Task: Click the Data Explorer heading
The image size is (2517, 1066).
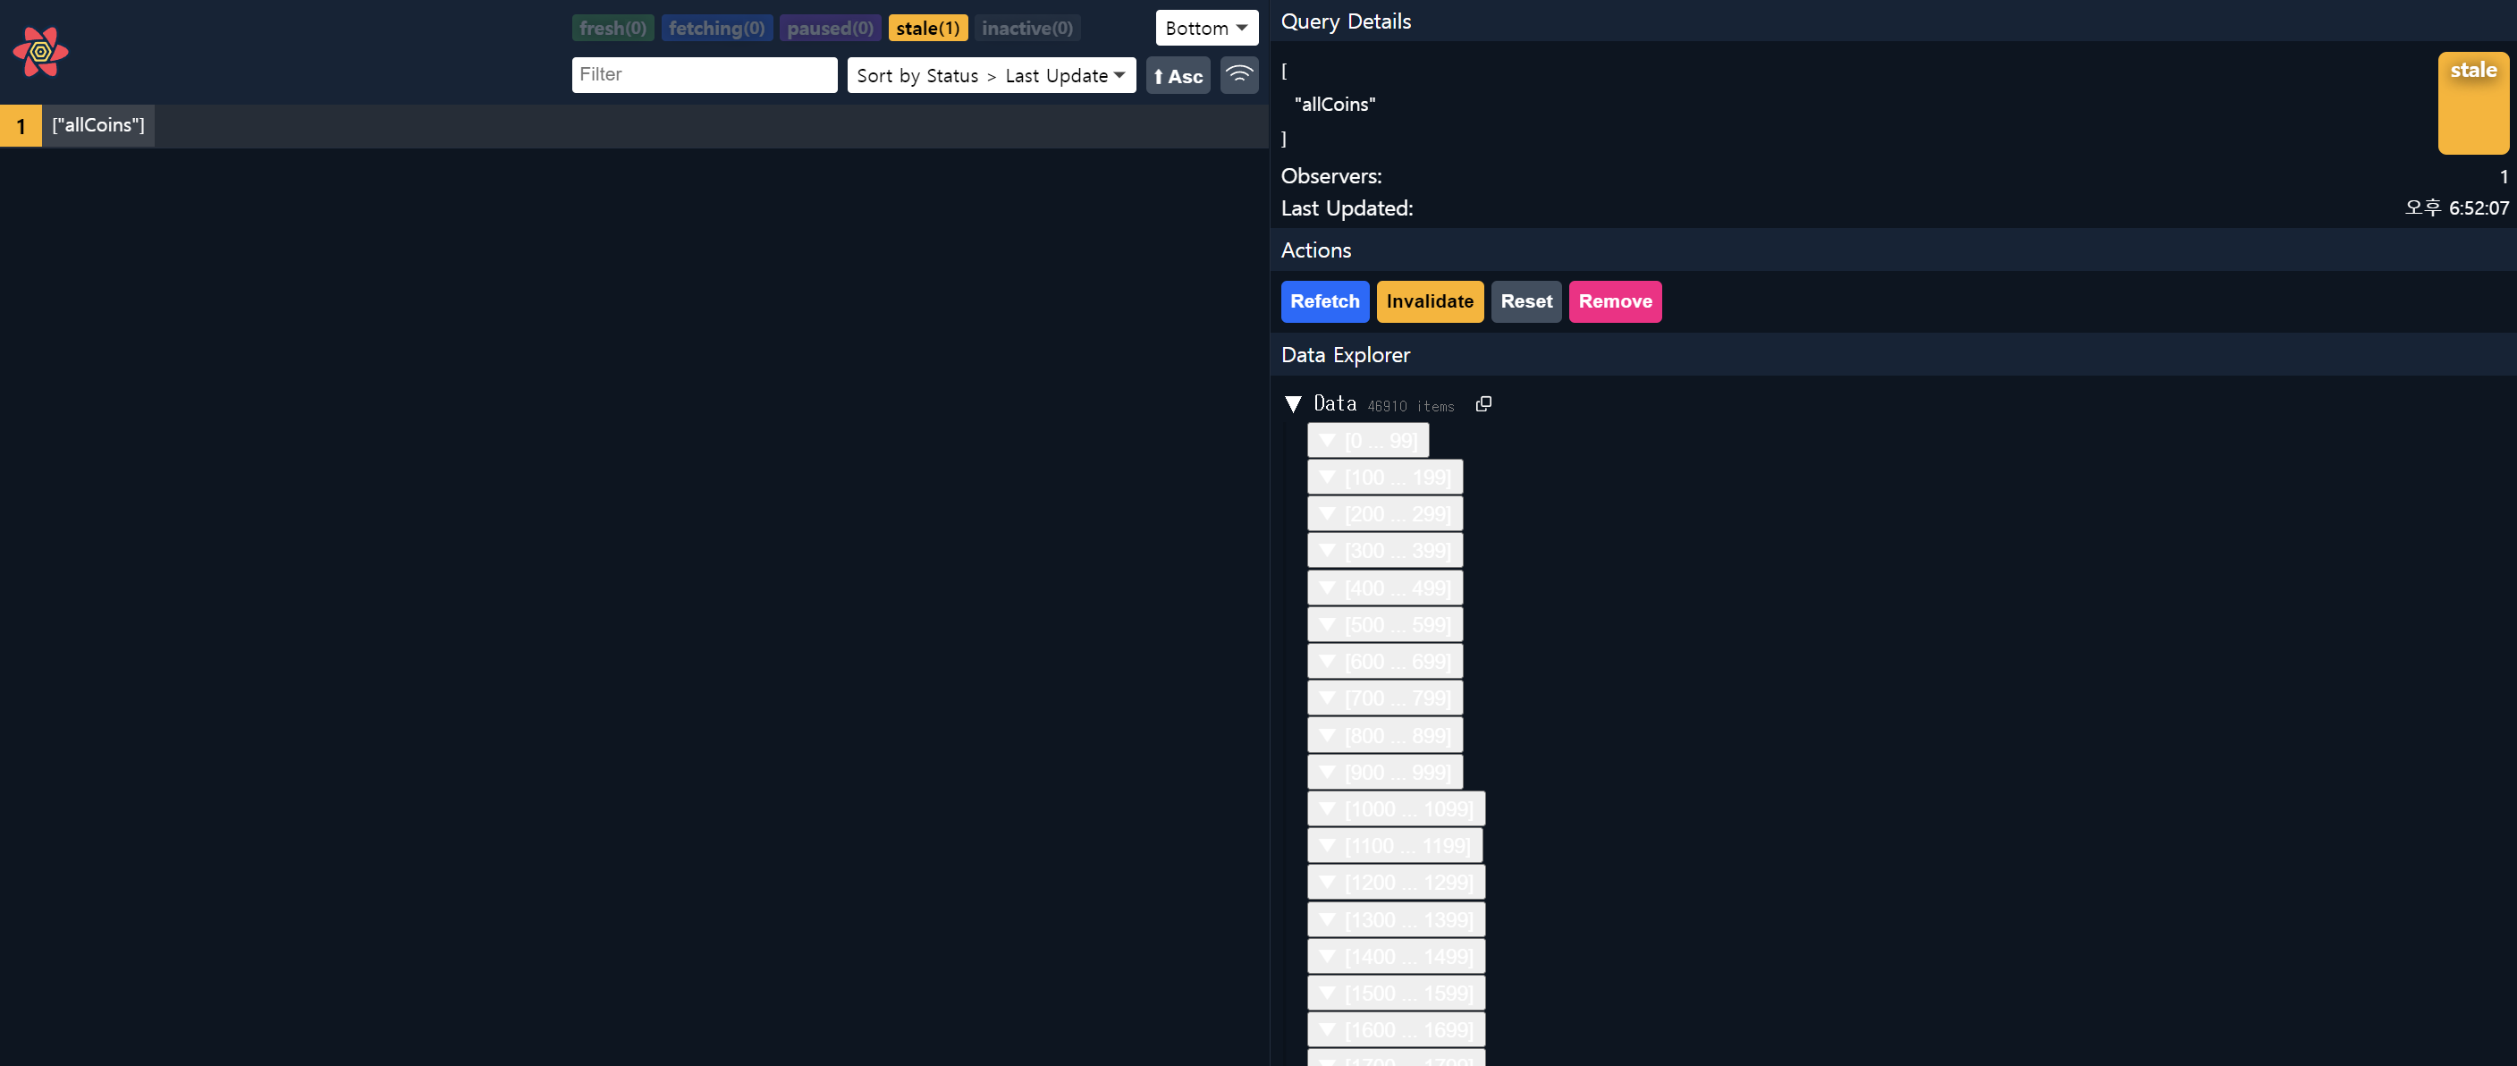Action: [1346, 355]
